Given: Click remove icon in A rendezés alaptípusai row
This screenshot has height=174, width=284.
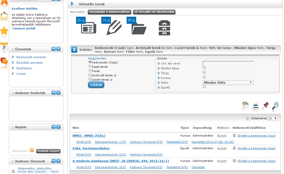Looking at the screenshot, I should [x=234, y=161].
